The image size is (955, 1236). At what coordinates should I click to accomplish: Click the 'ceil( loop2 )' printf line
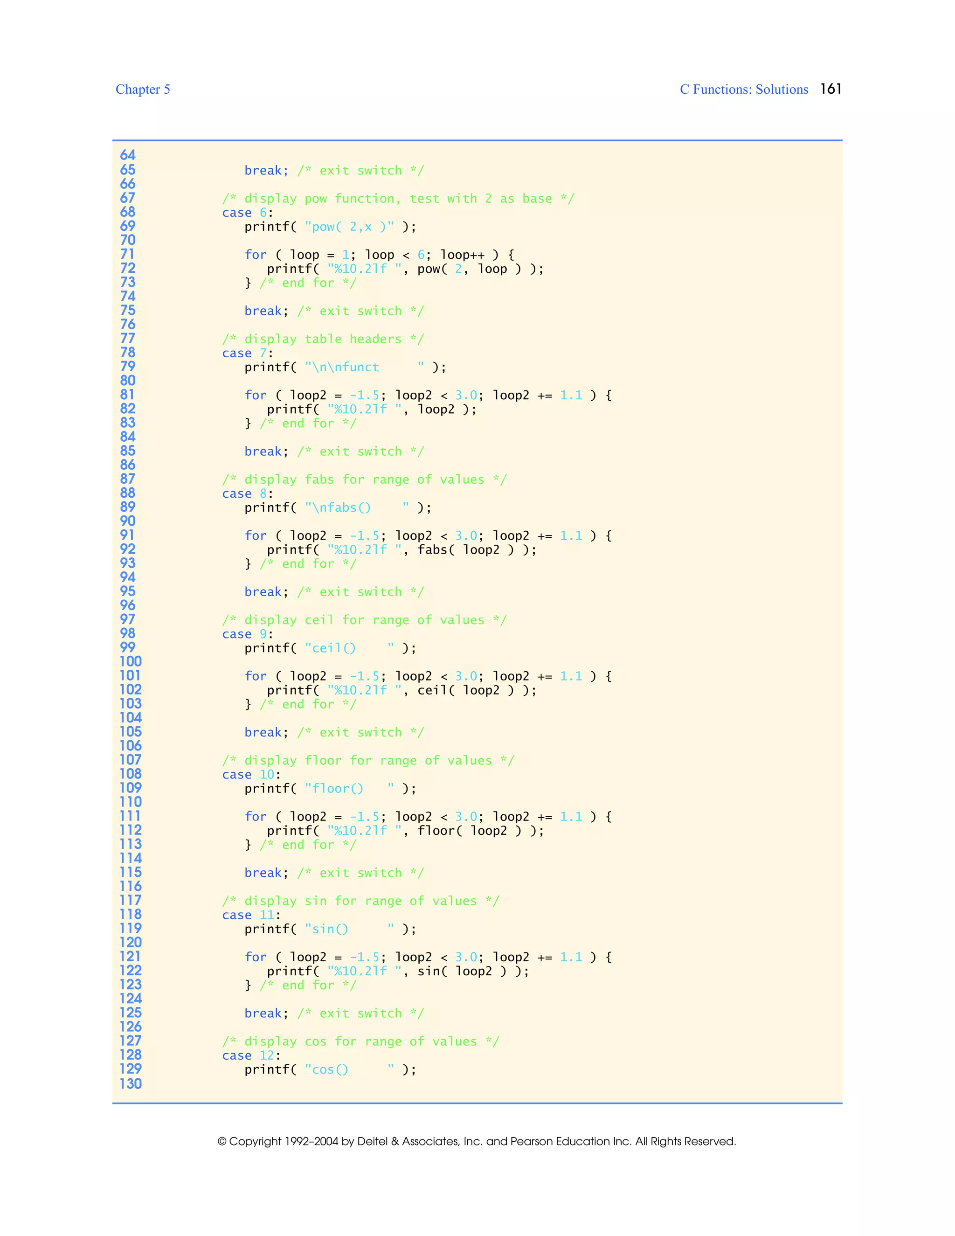pos(401,690)
